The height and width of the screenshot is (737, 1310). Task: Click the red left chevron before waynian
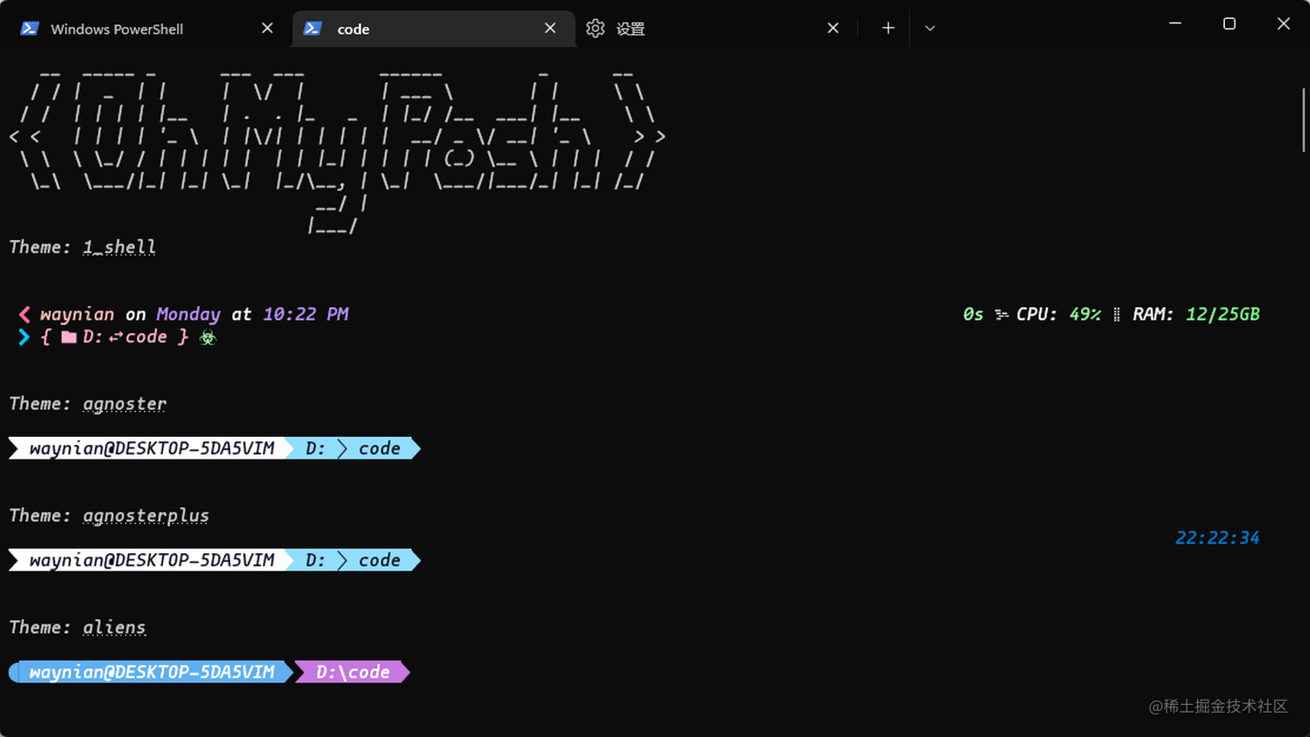pos(24,314)
